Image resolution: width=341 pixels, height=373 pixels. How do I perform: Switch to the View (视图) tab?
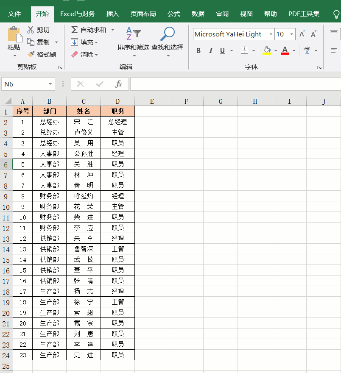point(246,14)
